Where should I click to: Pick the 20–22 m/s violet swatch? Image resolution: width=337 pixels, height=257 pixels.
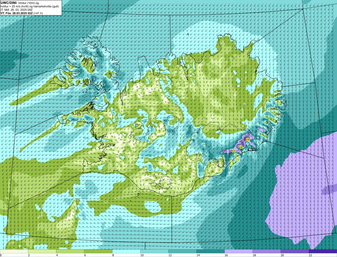[295, 251]
